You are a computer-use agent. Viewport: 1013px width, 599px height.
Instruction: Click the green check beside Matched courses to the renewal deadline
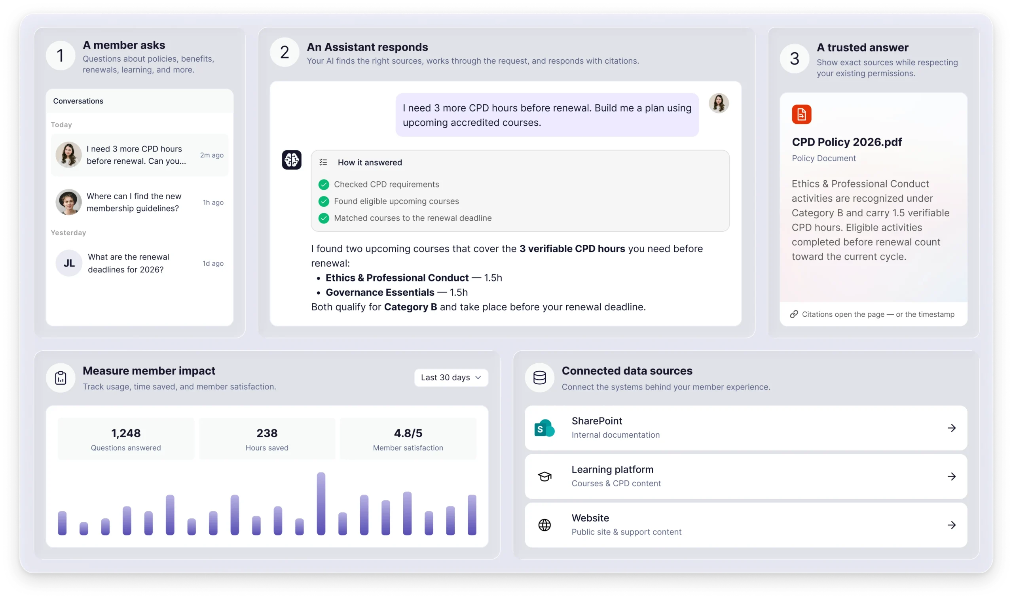[x=324, y=218]
